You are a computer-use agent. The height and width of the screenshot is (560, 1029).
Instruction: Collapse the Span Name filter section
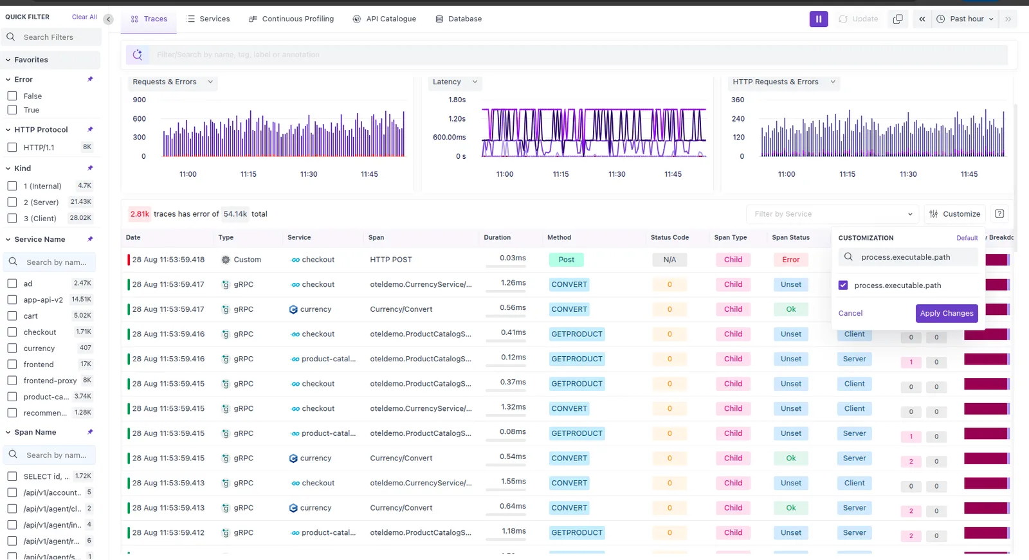pyautogui.click(x=8, y=432)
